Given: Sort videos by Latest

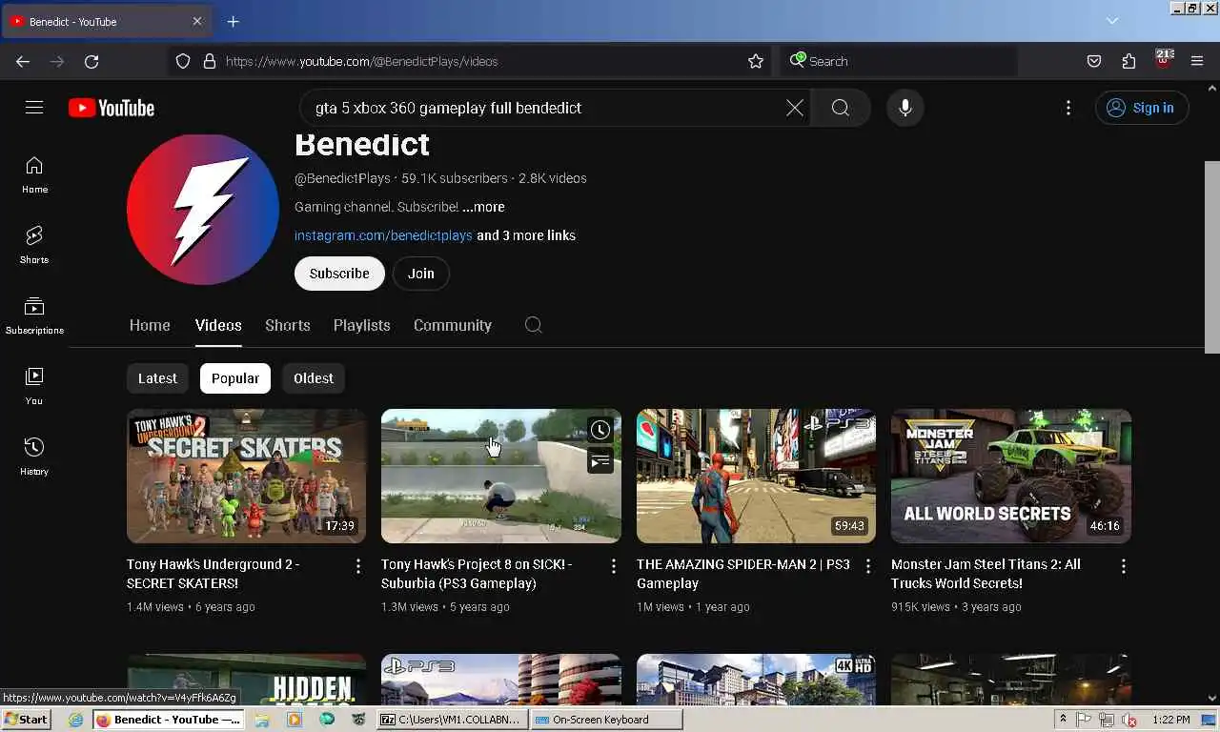Looking at the screenshot, I should coord(157,378).
